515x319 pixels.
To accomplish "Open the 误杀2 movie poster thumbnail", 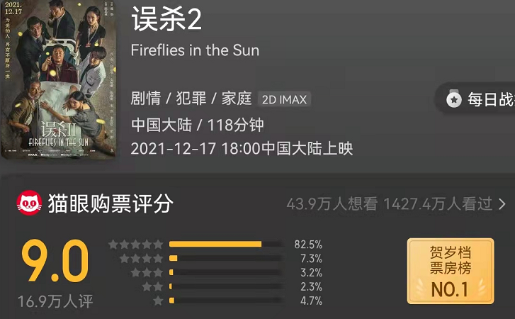I will (x=58, y=79).
